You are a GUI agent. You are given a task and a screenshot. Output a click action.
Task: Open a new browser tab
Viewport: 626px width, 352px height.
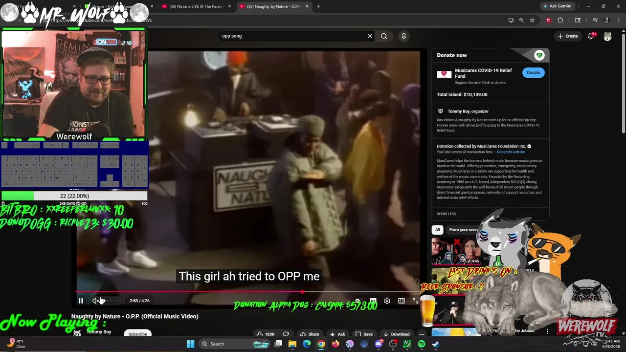(x=318, y=6)
